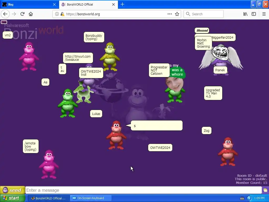Click the URL address field
This screenshot has width=269, height=202.
117,14
